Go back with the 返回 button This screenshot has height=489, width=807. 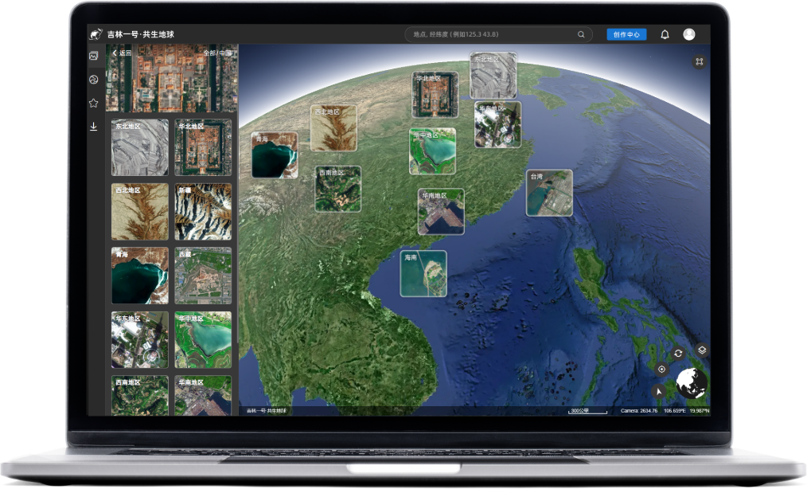coord(122,53)
